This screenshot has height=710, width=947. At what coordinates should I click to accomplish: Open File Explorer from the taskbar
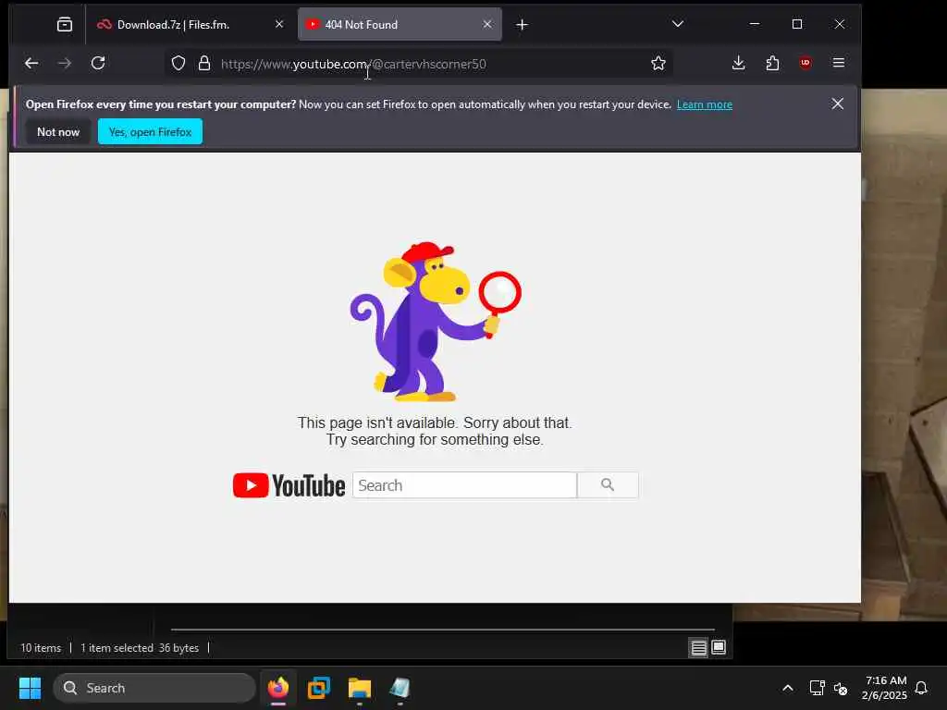coord(360,688)
